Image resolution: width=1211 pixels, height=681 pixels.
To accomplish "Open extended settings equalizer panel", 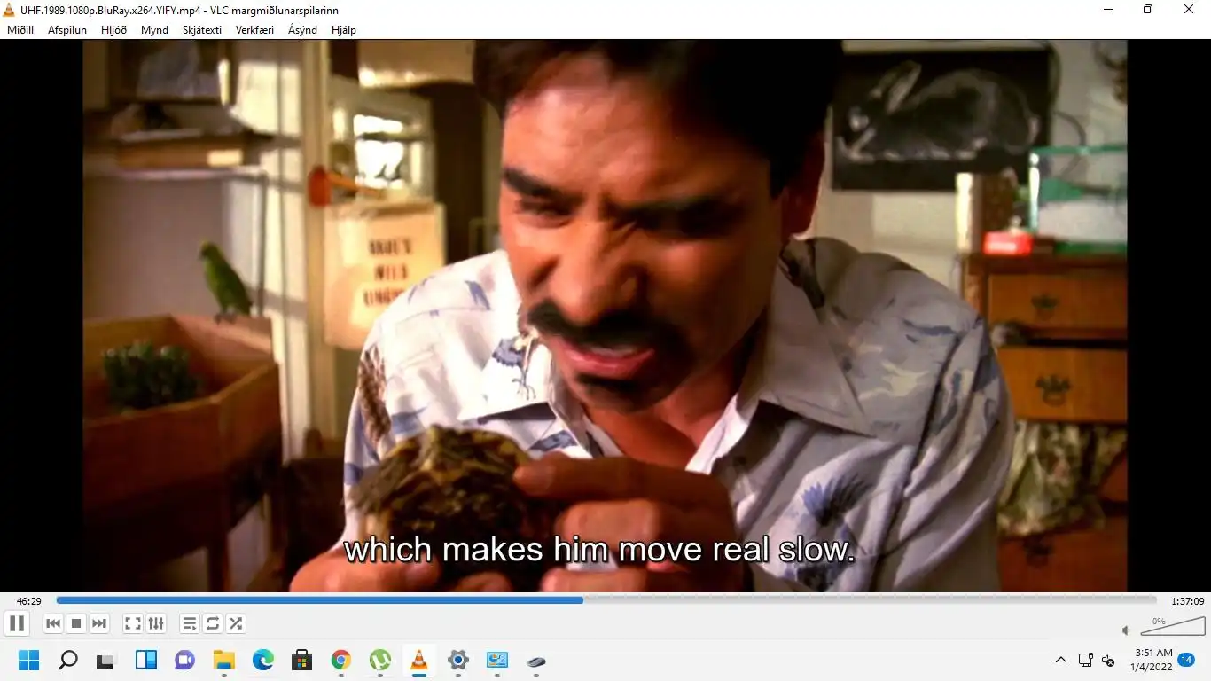I will click(156, 623).
